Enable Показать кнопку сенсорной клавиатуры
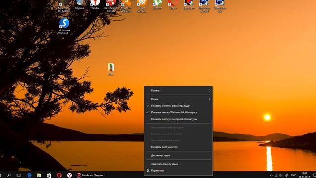This screenshot has width=316, height=178. [x=178, y=119]
